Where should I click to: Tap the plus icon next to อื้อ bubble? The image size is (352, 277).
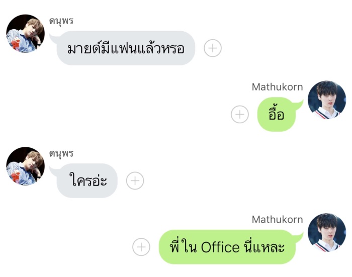click(240, 114)
